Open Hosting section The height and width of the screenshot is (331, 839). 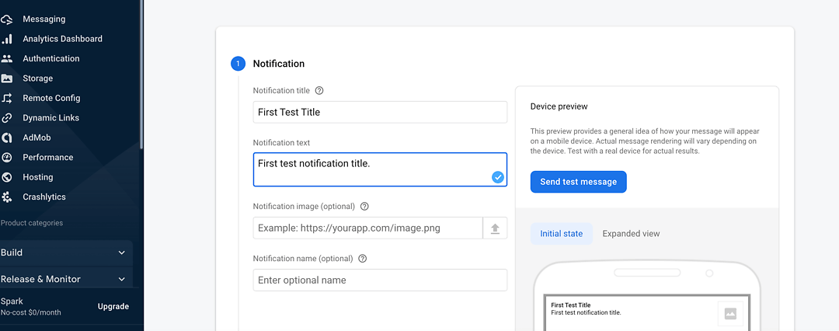click(38, 177)
